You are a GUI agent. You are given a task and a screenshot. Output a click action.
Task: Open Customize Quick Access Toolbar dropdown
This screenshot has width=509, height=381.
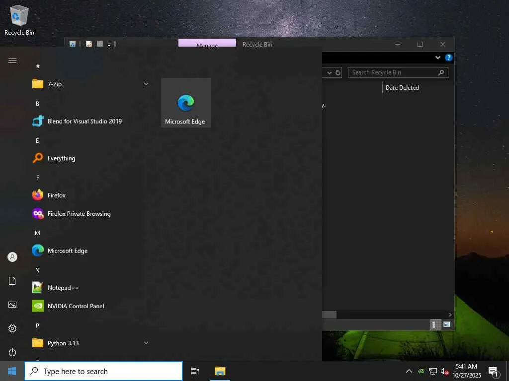click(109, 45)
